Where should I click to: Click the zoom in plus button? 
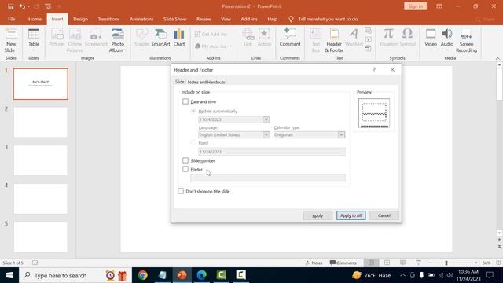click(x=476, y=263)
